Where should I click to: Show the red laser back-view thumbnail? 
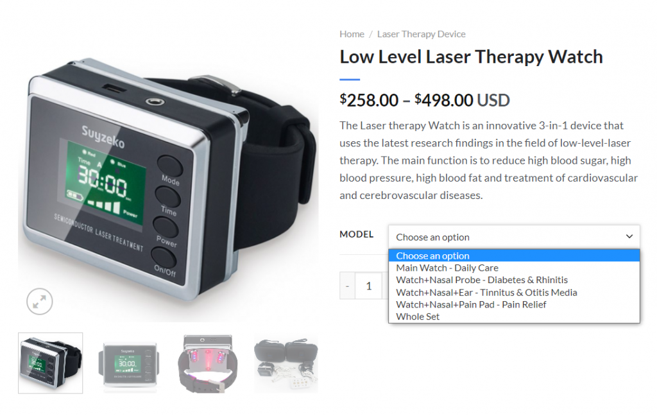[x=207, y=363]
